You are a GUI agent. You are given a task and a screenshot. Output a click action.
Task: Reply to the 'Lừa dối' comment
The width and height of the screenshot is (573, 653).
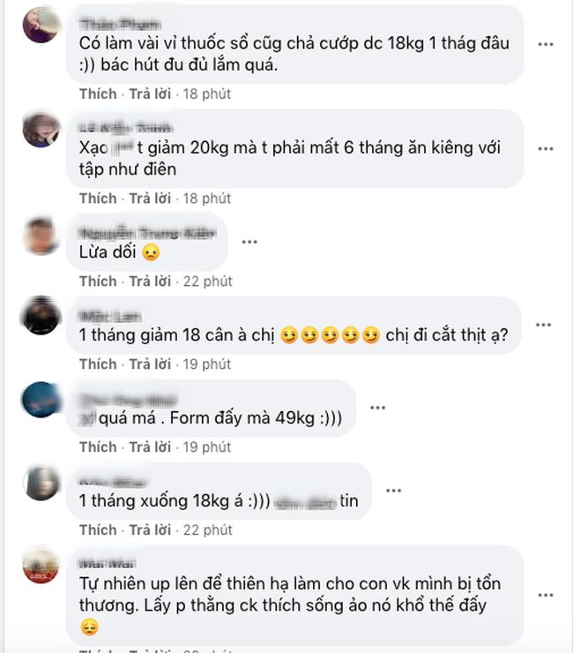[x=150, y=281]
